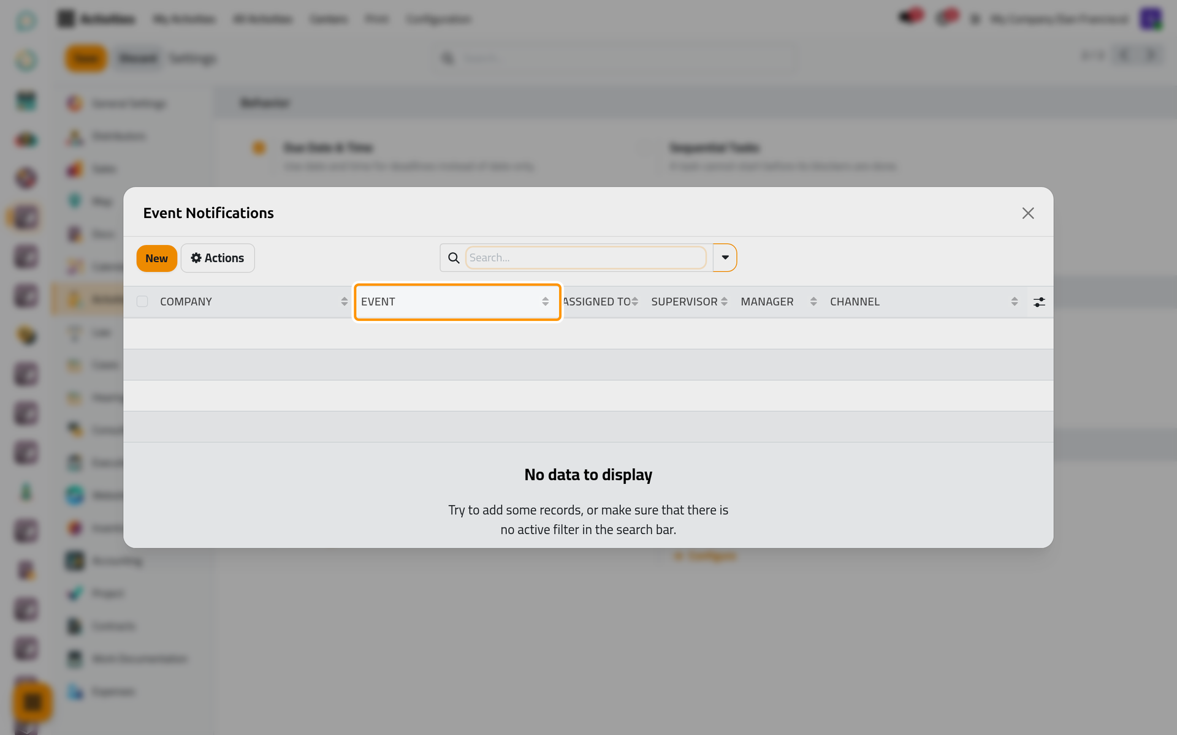Click the magnifier search icon in dialog
1177x735 pixels.
tap(454, 258)
